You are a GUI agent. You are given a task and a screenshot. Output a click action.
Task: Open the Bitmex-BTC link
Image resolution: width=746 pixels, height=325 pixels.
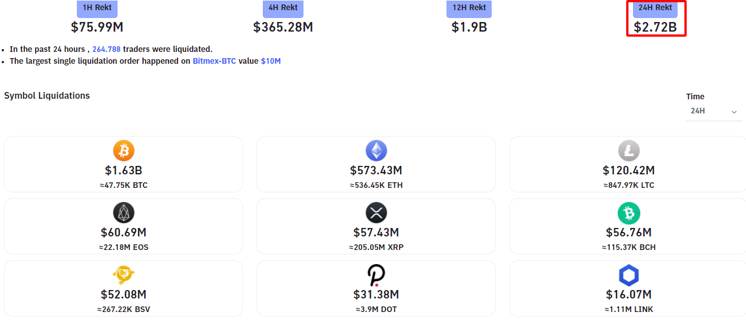coord(214,61)
